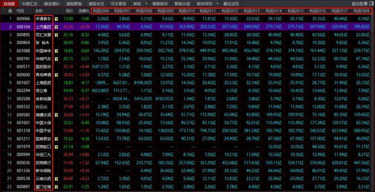
Task: Sort by the 利润2010 column header
Action: click(187, 11)
